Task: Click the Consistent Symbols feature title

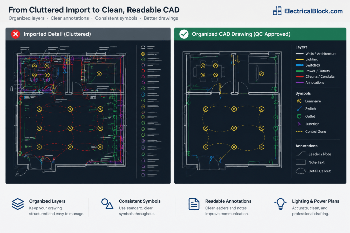Action: [139, 201]
